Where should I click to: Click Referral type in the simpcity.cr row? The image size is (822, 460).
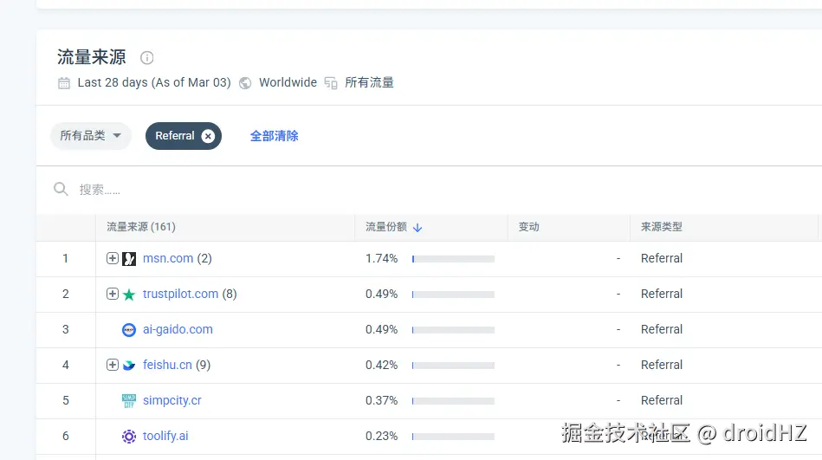point(662,400)
